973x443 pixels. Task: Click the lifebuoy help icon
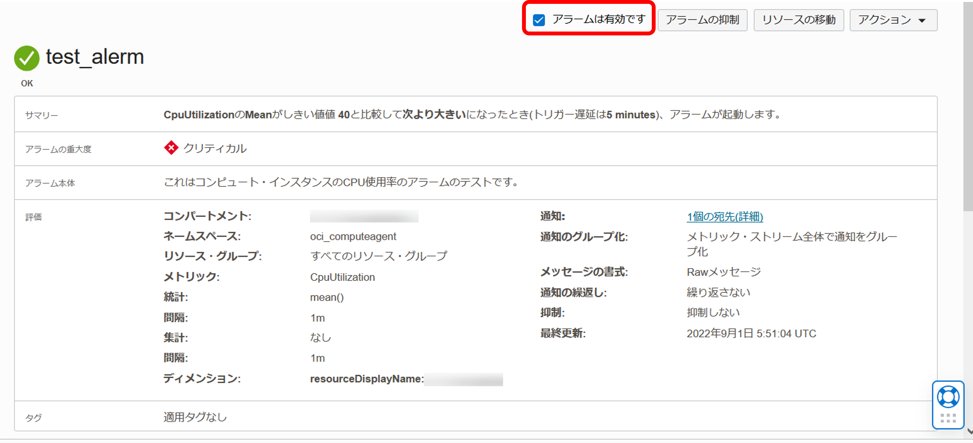coord(948,397)
